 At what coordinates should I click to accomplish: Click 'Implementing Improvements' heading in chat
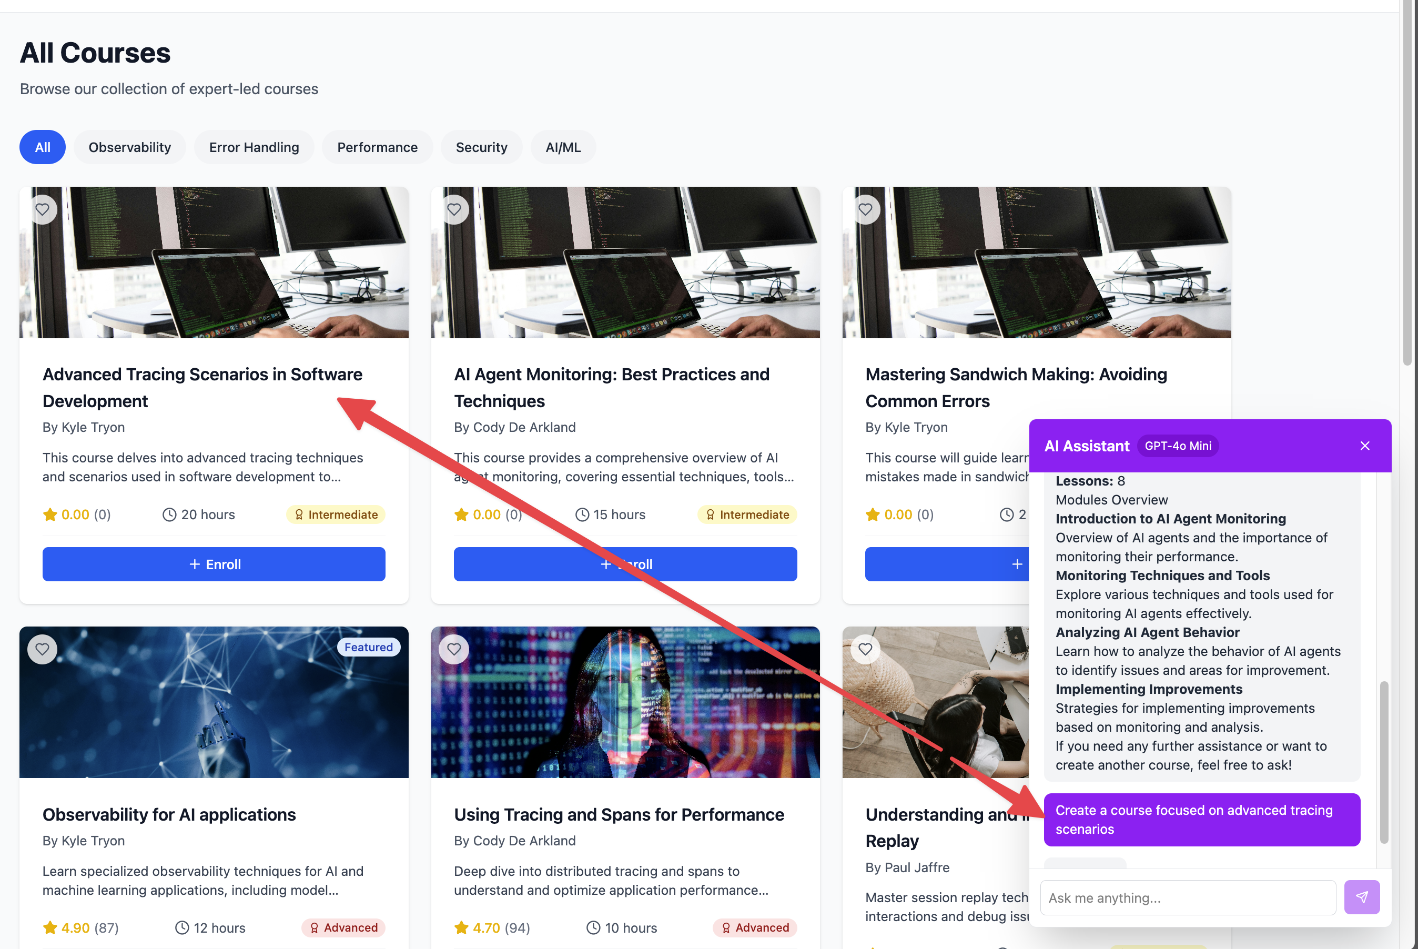point(1148,689)
